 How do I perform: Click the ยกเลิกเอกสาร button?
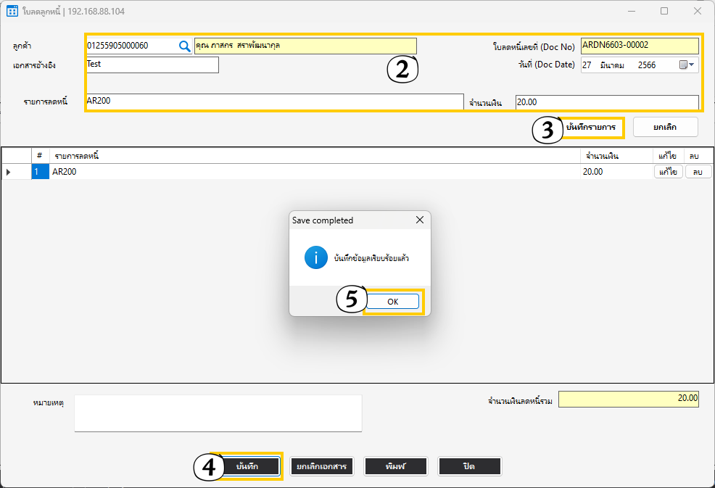(322, 466)
